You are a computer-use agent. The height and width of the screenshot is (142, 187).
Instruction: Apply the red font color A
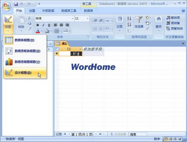38,31
